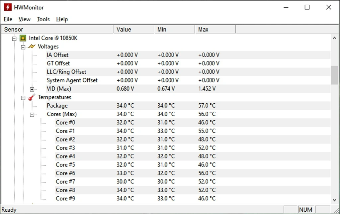Click the vertical scrollbar thumb

(x=334, y=75)
